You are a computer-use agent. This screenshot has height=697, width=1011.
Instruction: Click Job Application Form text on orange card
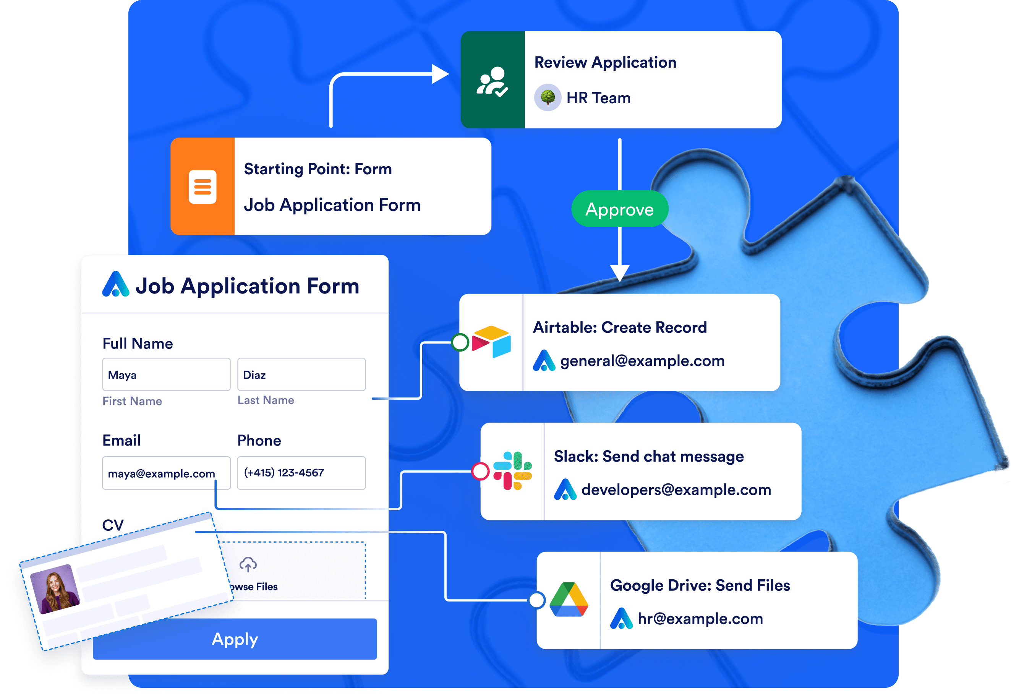pyautogui.click(x=332, y=205)
